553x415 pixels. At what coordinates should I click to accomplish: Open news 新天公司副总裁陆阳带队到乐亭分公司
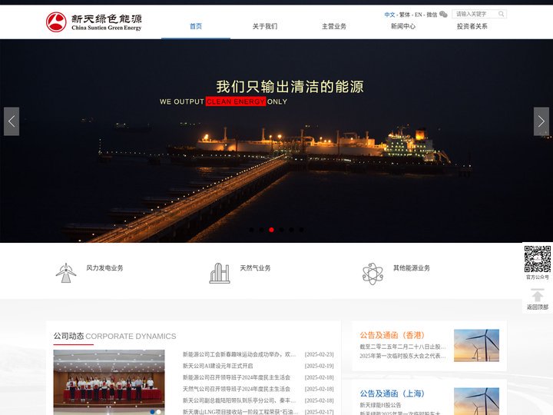239,400
